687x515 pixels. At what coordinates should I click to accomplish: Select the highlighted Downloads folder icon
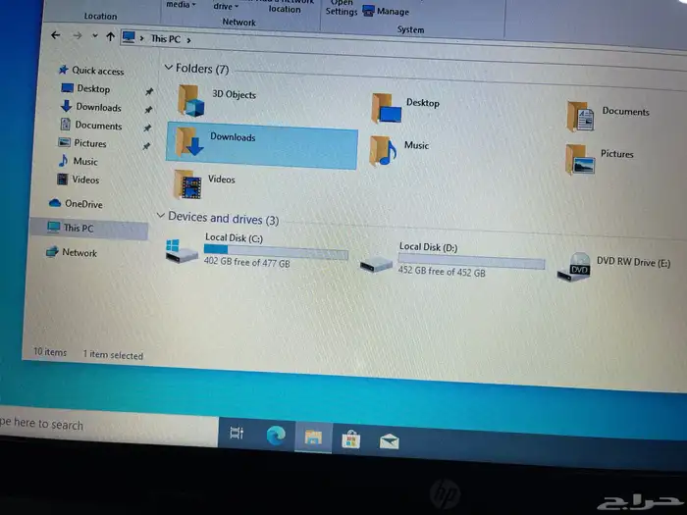(189, 142)
